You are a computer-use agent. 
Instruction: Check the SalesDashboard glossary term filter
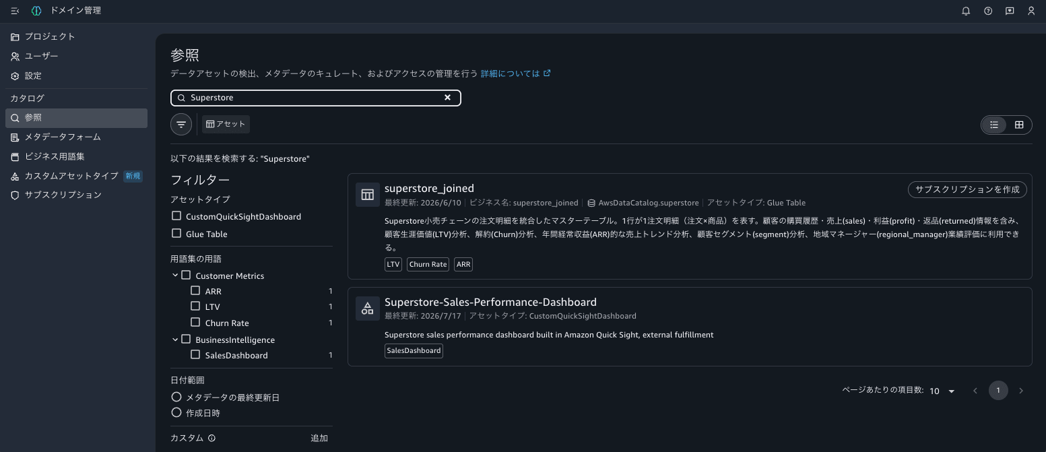click(195, 355)
